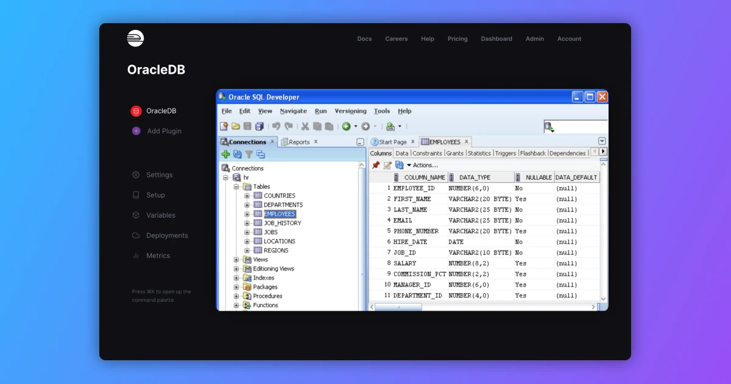The width and height of the screenshot is (731, 384).
Task: Open the File menu
Action: coord(227,111)
